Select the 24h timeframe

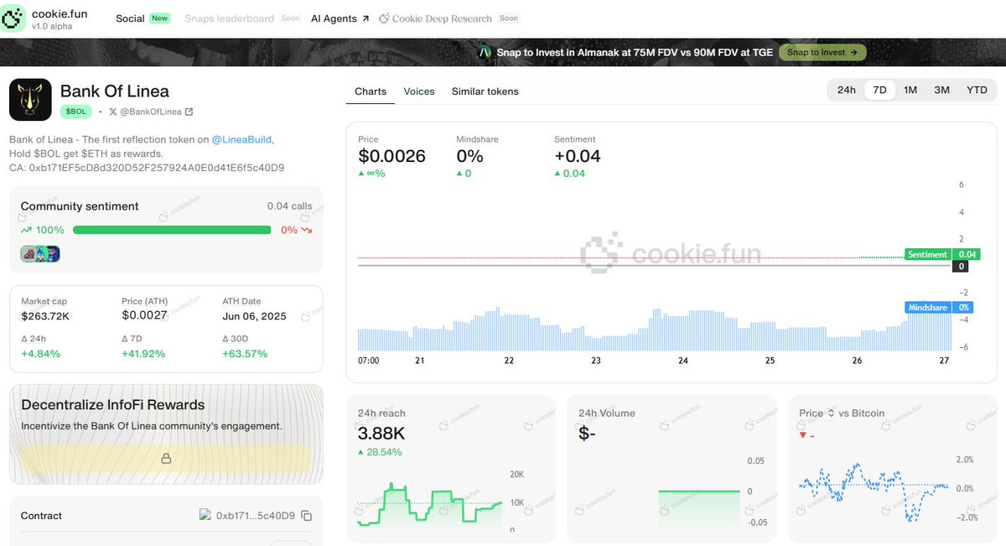(846, 90)
